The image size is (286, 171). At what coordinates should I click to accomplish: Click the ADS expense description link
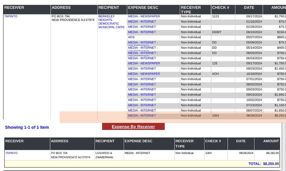(x=131, y=37)
